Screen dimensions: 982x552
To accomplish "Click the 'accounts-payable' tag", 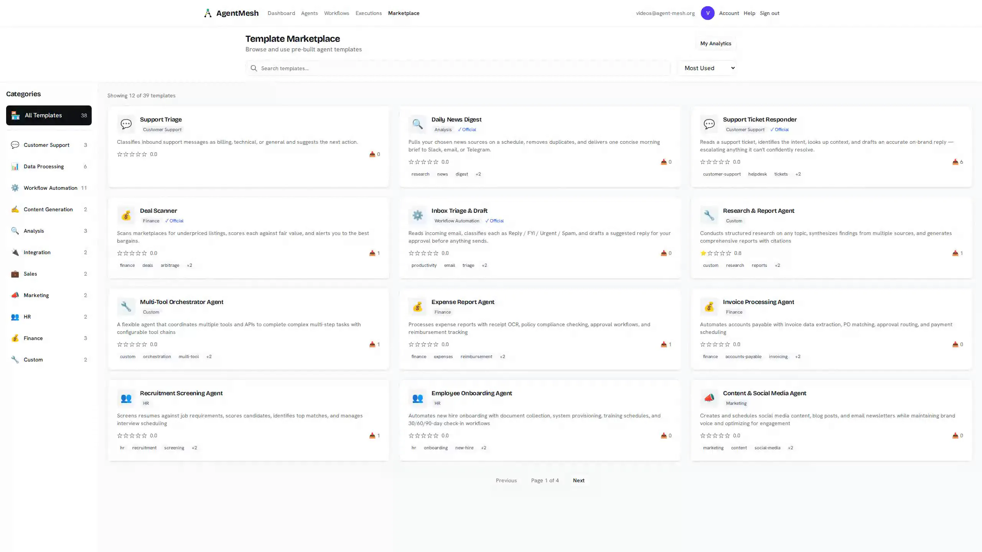I will (743, 356).
